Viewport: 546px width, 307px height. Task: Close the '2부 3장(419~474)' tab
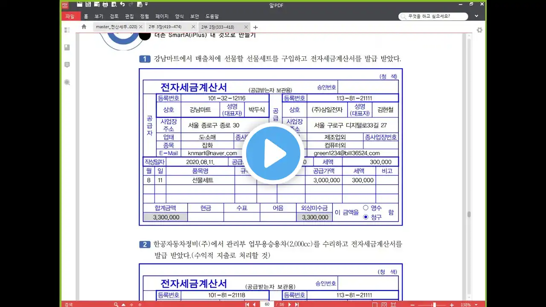(193, 27)
